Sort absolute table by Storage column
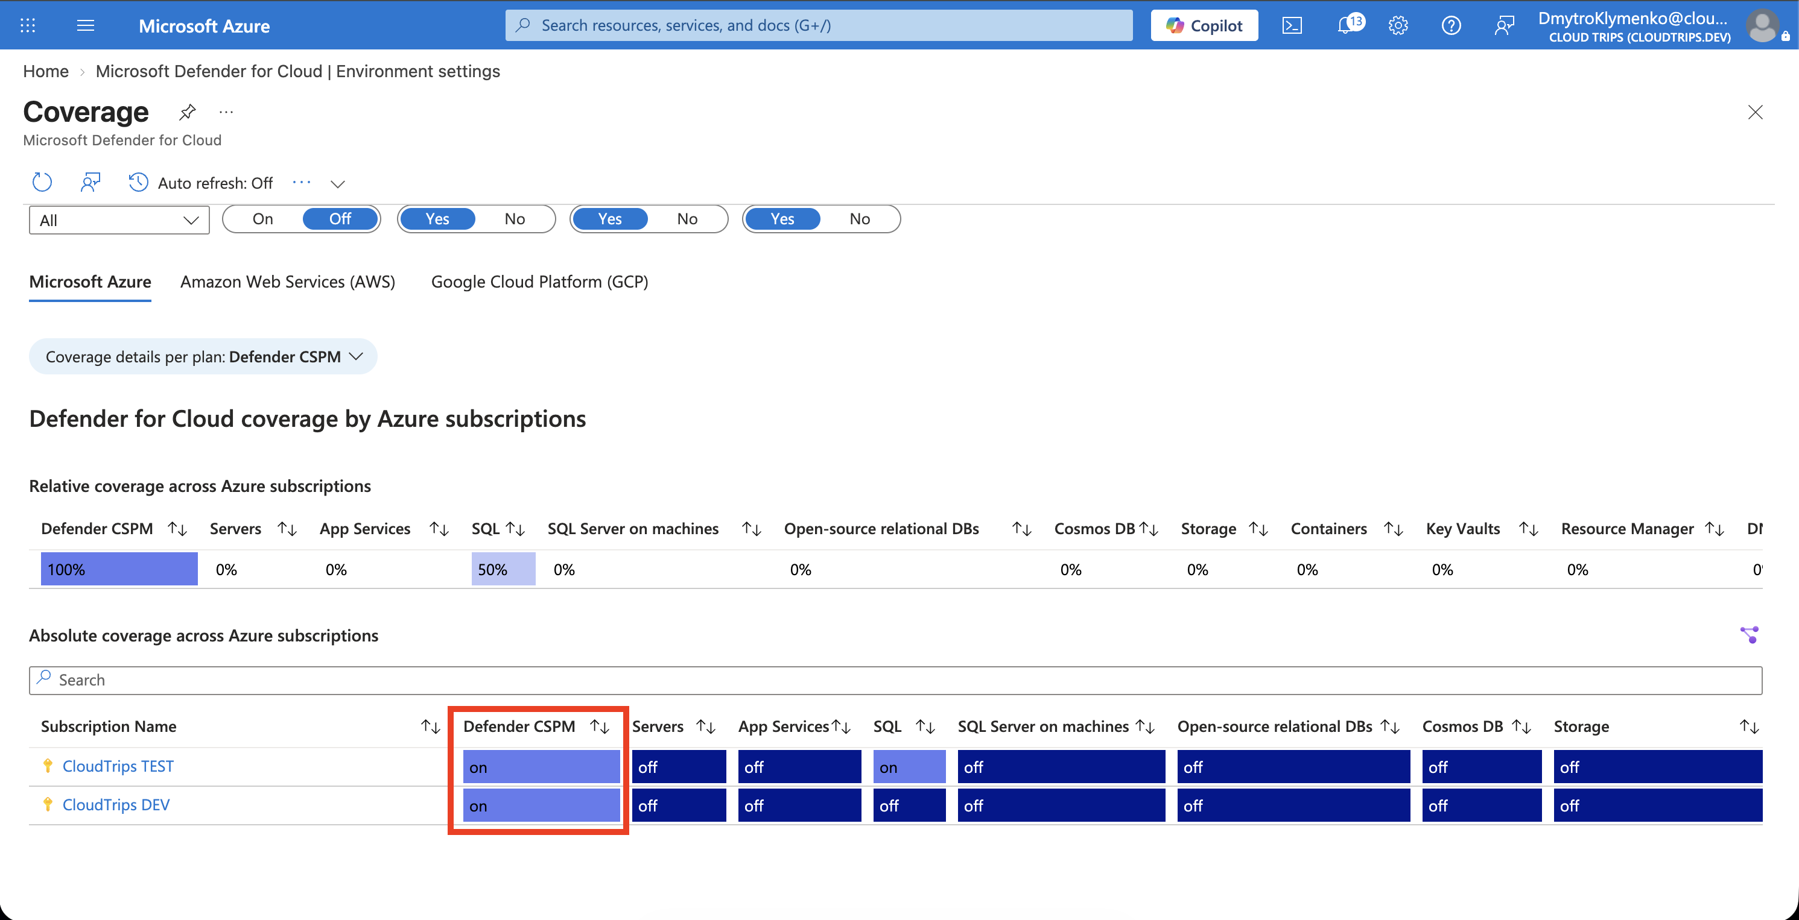 pos(1749,726)
